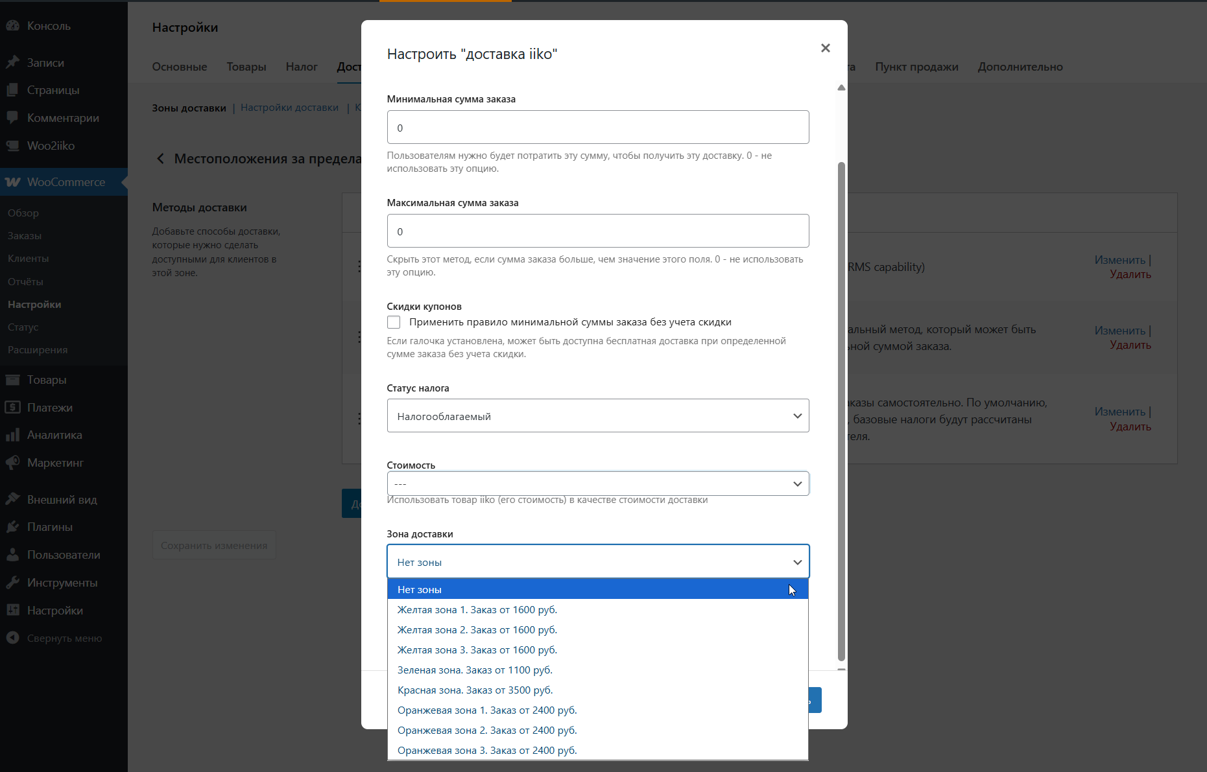
Task: Open Зоны доставки subsection
Action: (189, 108)
